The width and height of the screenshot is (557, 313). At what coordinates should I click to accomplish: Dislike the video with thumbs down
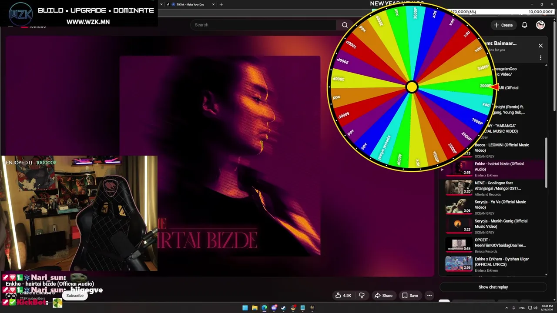361,296
